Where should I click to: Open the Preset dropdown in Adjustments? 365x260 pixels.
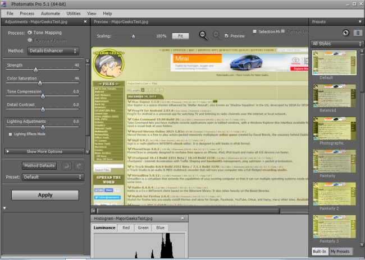point(52,177)
